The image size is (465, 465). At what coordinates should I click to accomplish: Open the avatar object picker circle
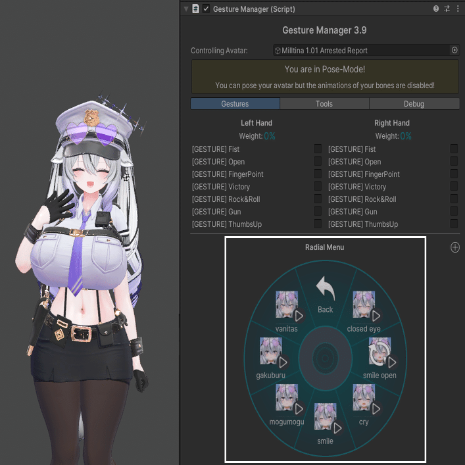click(x=454, y=50)
